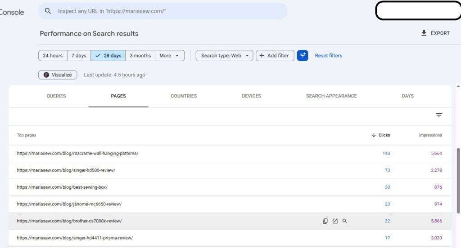The height and width of the screenshot is (248, 461).
Task: Click the 30 clicks value
Action: [x=387, y=187]
